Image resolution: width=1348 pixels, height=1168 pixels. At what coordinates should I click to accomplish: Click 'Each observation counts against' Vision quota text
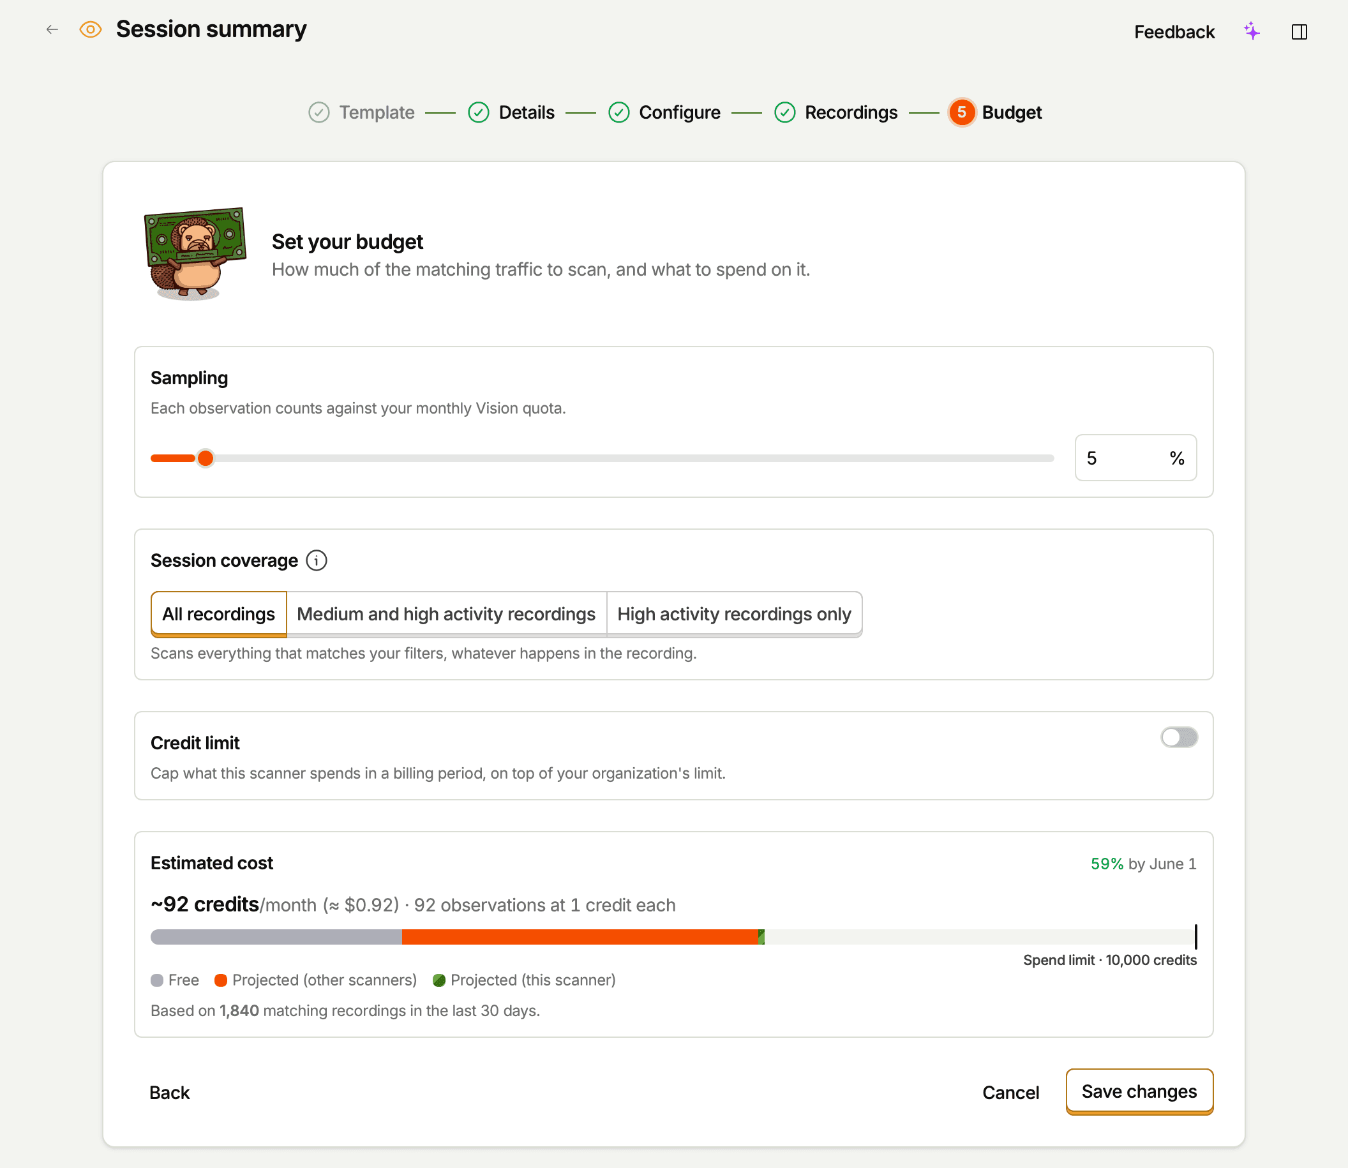[x=358, y=408]
